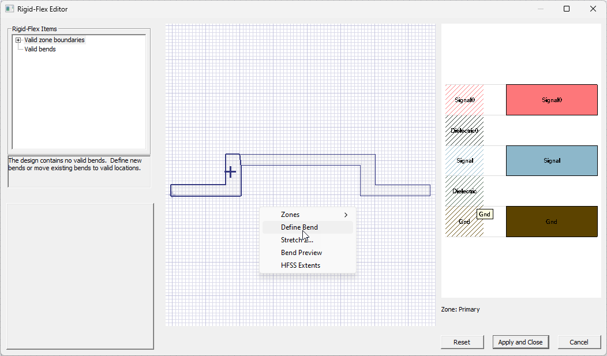Image resolution: width=607 pixels, height=356 pixels.
Task: Click the hatched Dielectric layer below Signal
Action: (464, 191)
